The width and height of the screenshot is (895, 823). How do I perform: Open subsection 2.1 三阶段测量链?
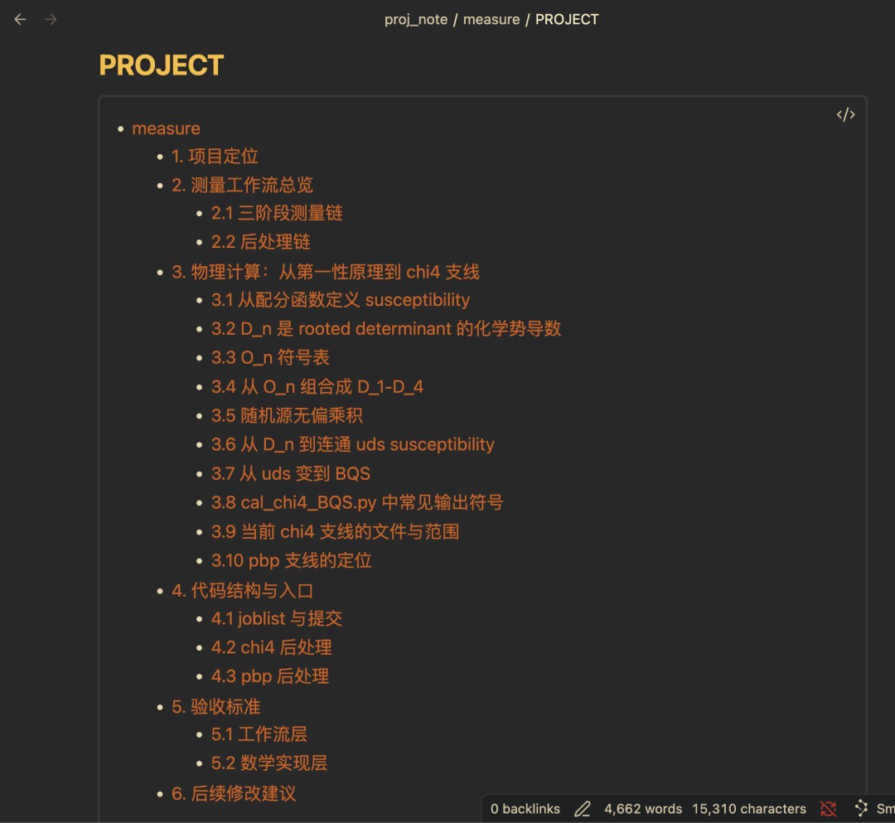click(277, 214)
